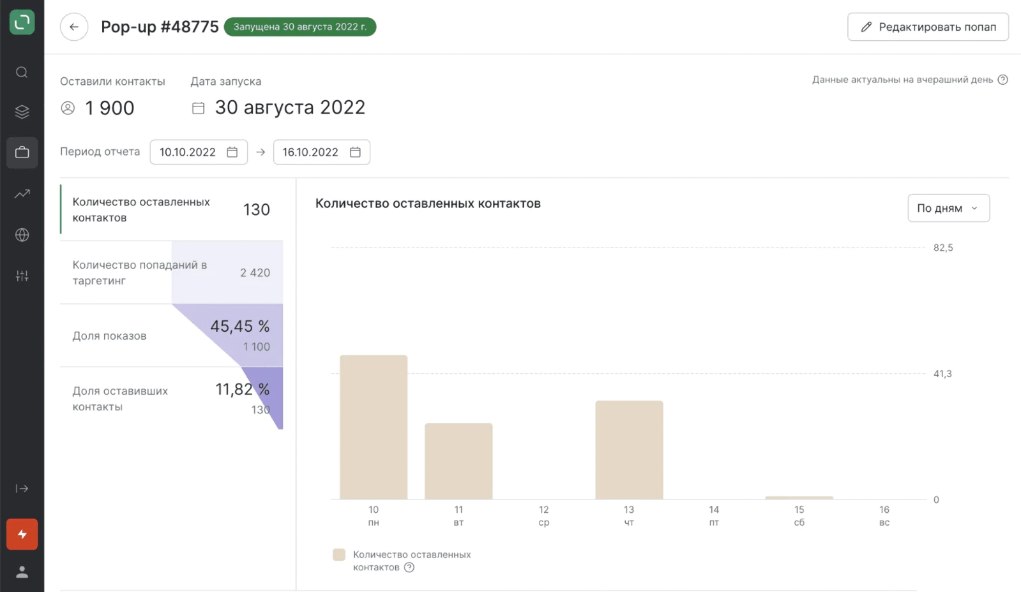Open the user profile icon
Image resolution: width=1021 pixels, height=592 pixels.
click(x=22, y=572)
